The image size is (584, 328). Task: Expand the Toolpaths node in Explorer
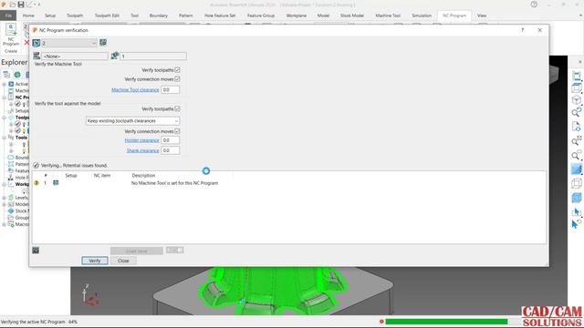click(4, 118)
